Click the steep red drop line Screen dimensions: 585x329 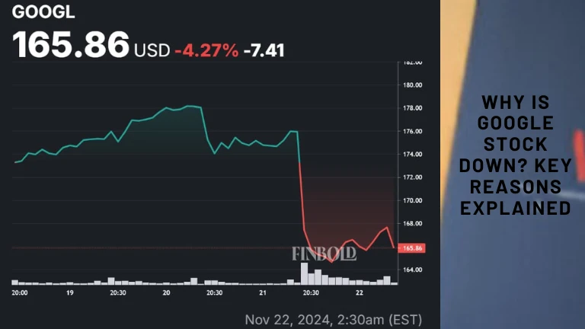tap(302, 190)
